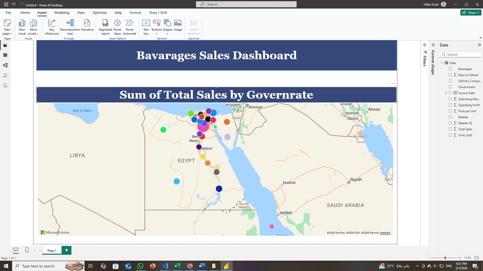483x271 pixels.
Task: Open the Modeling ribbon tab
Action: click(x=62, y=13)
